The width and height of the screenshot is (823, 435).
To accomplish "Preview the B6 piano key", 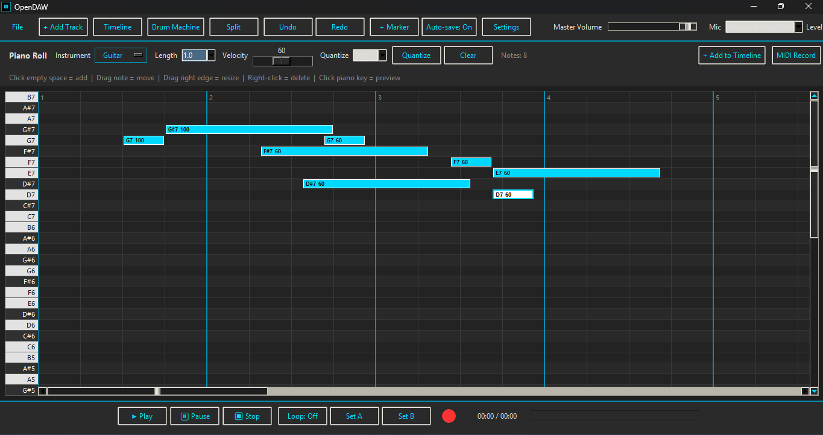I will pos(22,227).
